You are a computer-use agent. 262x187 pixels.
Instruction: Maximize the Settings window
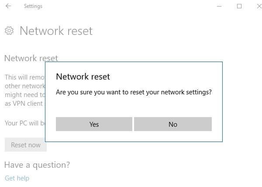point(239,6)
